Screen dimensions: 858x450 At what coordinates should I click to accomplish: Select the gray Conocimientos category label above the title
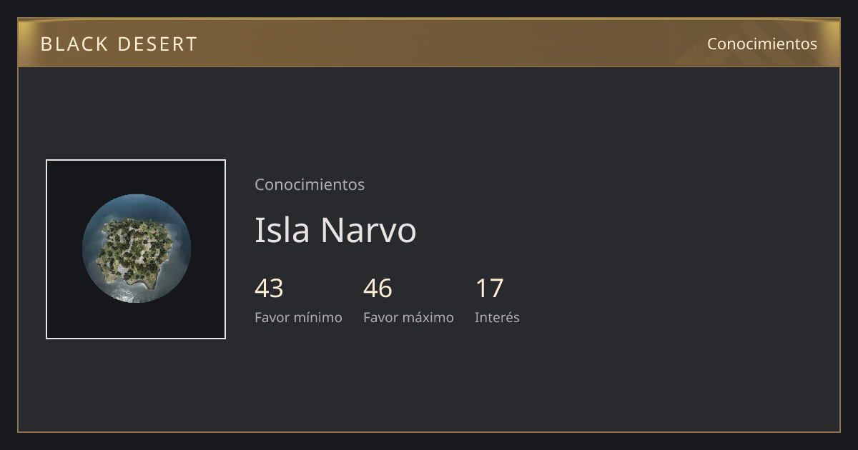click(310, 184)
